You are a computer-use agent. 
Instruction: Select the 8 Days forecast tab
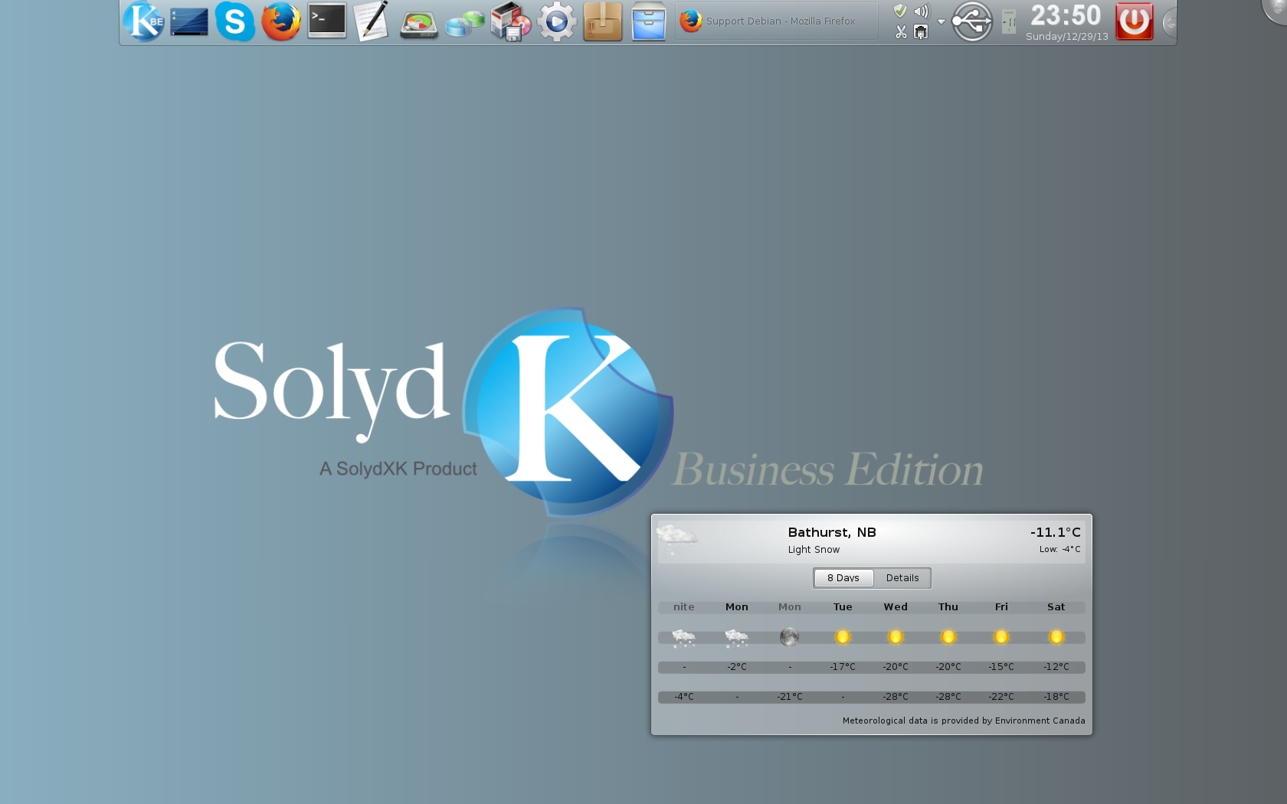pyautogui.click(x=843, y=578)
